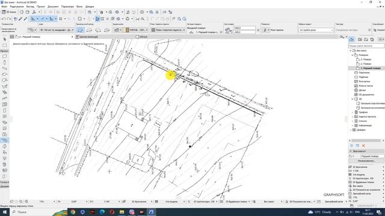The height and width of the screenshot is (216, 385).
Task: Open the Файл menu
Action: click(x=4, y=7)
